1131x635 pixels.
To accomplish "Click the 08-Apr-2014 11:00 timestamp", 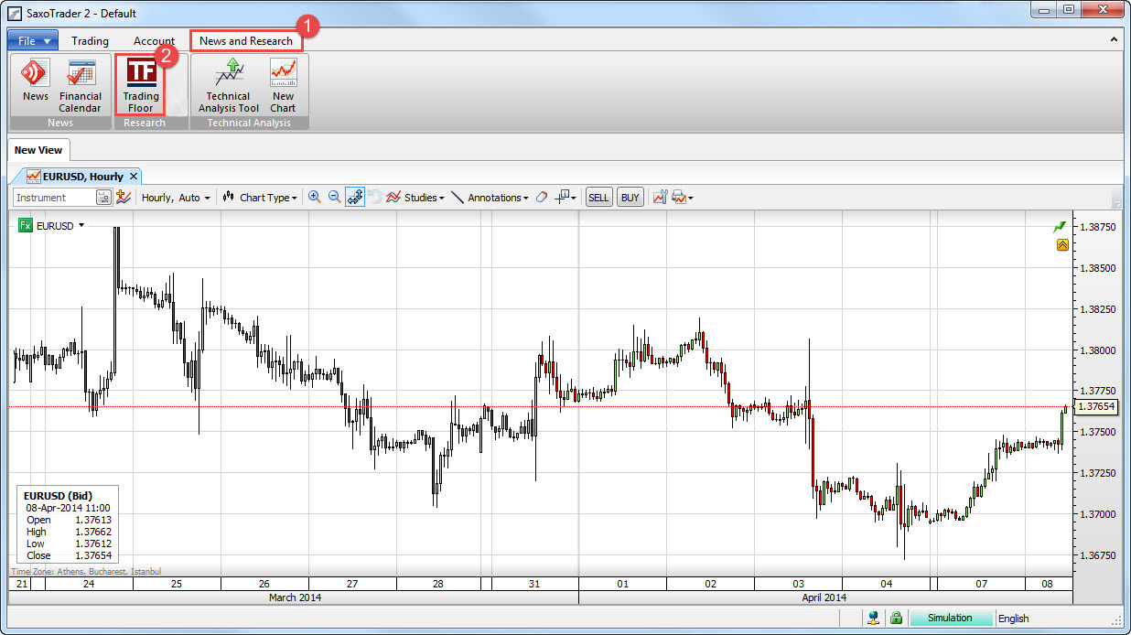I will click(68, 508).
